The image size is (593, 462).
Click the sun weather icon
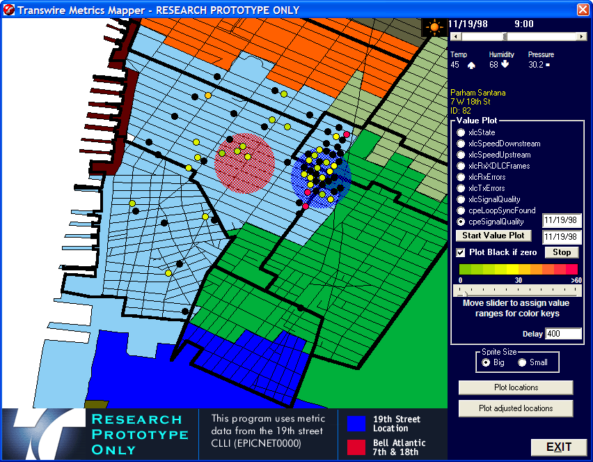click(434, 27)
